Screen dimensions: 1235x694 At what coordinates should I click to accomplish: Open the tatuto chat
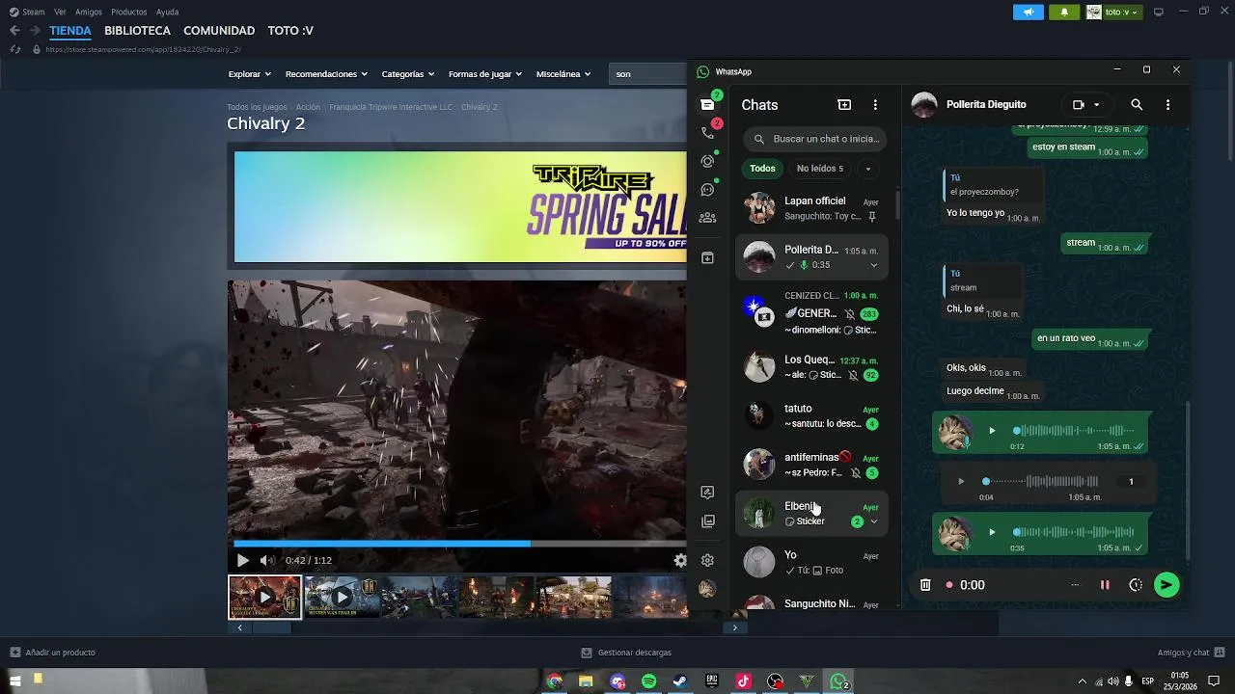click(811, 415)
